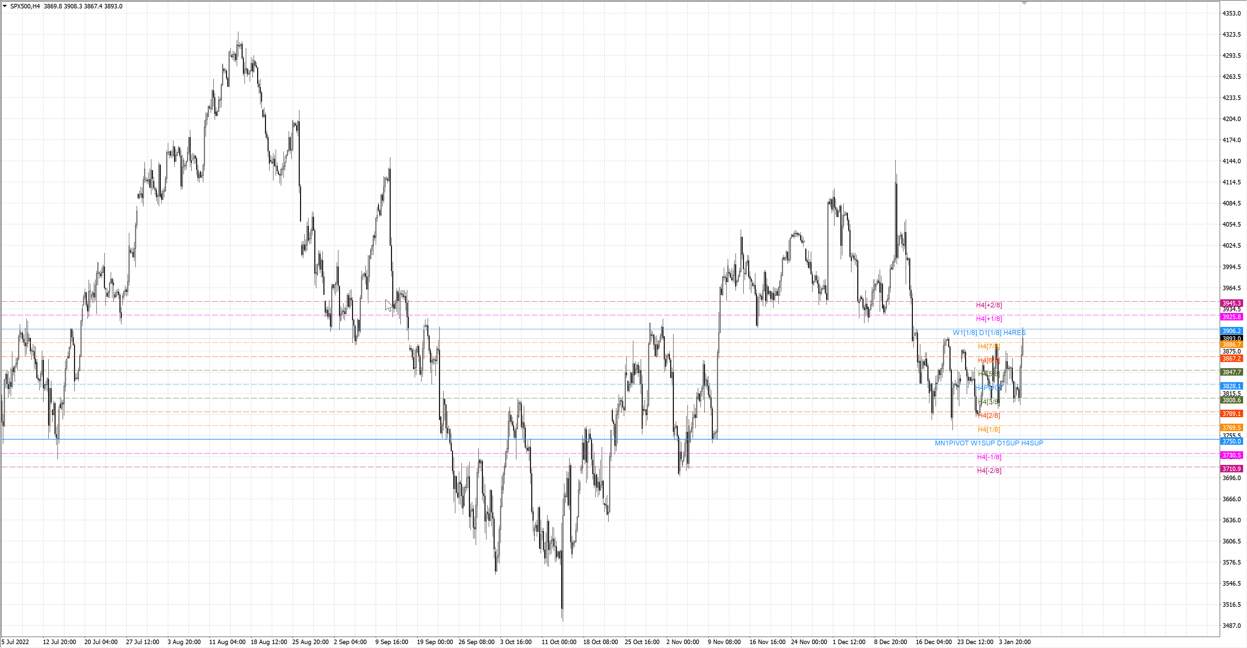The image size is (1247, 648).
Task: Click the H4[+2/8] level label
Action: 989,305
